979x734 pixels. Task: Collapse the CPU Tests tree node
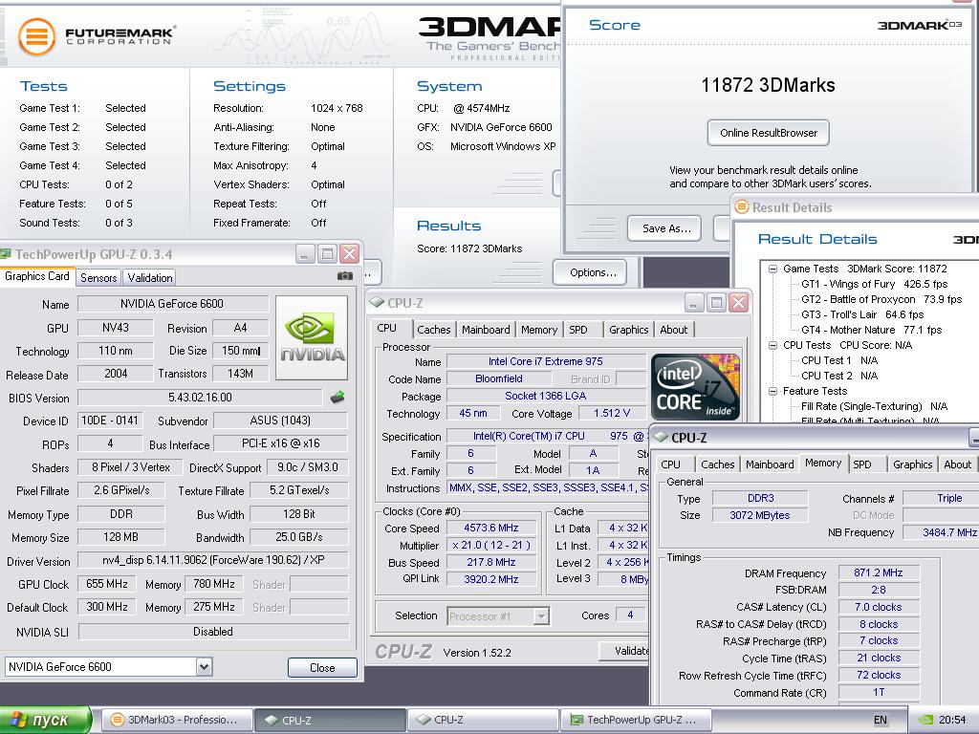[x=772, y=345]
